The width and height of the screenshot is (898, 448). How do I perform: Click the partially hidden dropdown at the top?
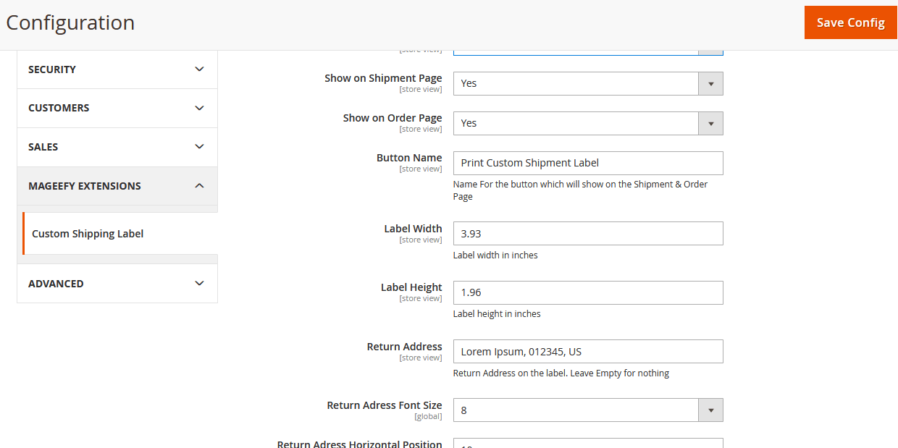(587, 52)
